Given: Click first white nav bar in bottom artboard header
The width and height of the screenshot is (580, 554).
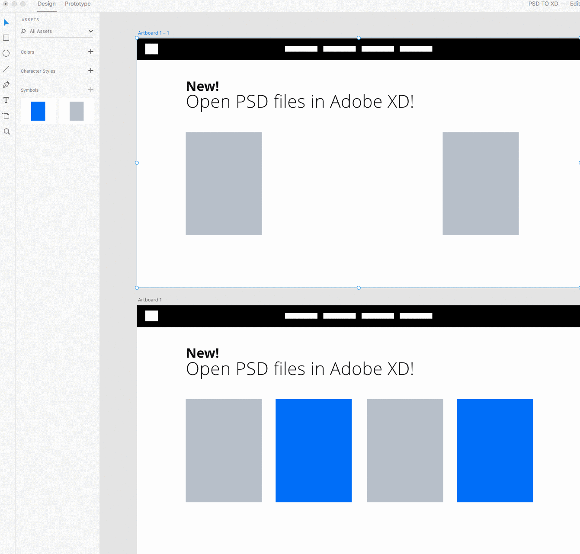Looking at the screenshot, I should pos(301,316).
